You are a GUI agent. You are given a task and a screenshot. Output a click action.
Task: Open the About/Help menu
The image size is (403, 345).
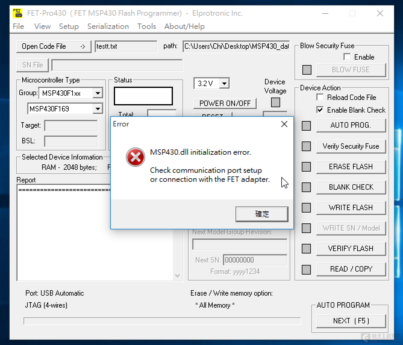(184, 26)
